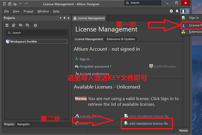Open the Window menu

43,11
